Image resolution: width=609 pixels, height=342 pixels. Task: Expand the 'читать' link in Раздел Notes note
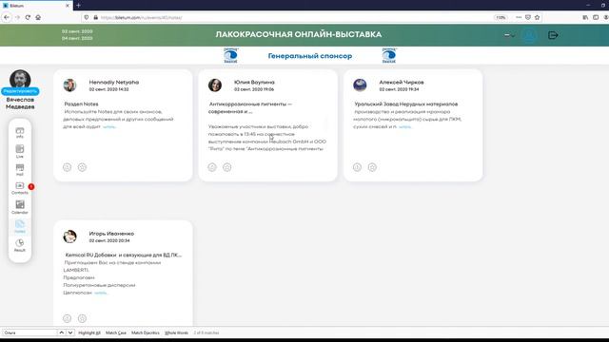pyautogui.click(x=109, y=126)
